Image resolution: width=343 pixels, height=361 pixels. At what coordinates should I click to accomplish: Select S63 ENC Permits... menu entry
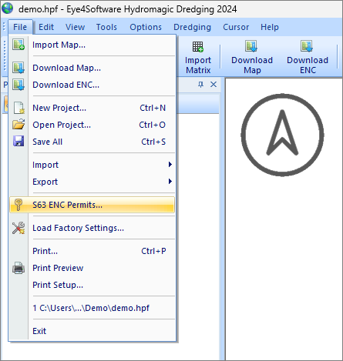pos(92,205)
